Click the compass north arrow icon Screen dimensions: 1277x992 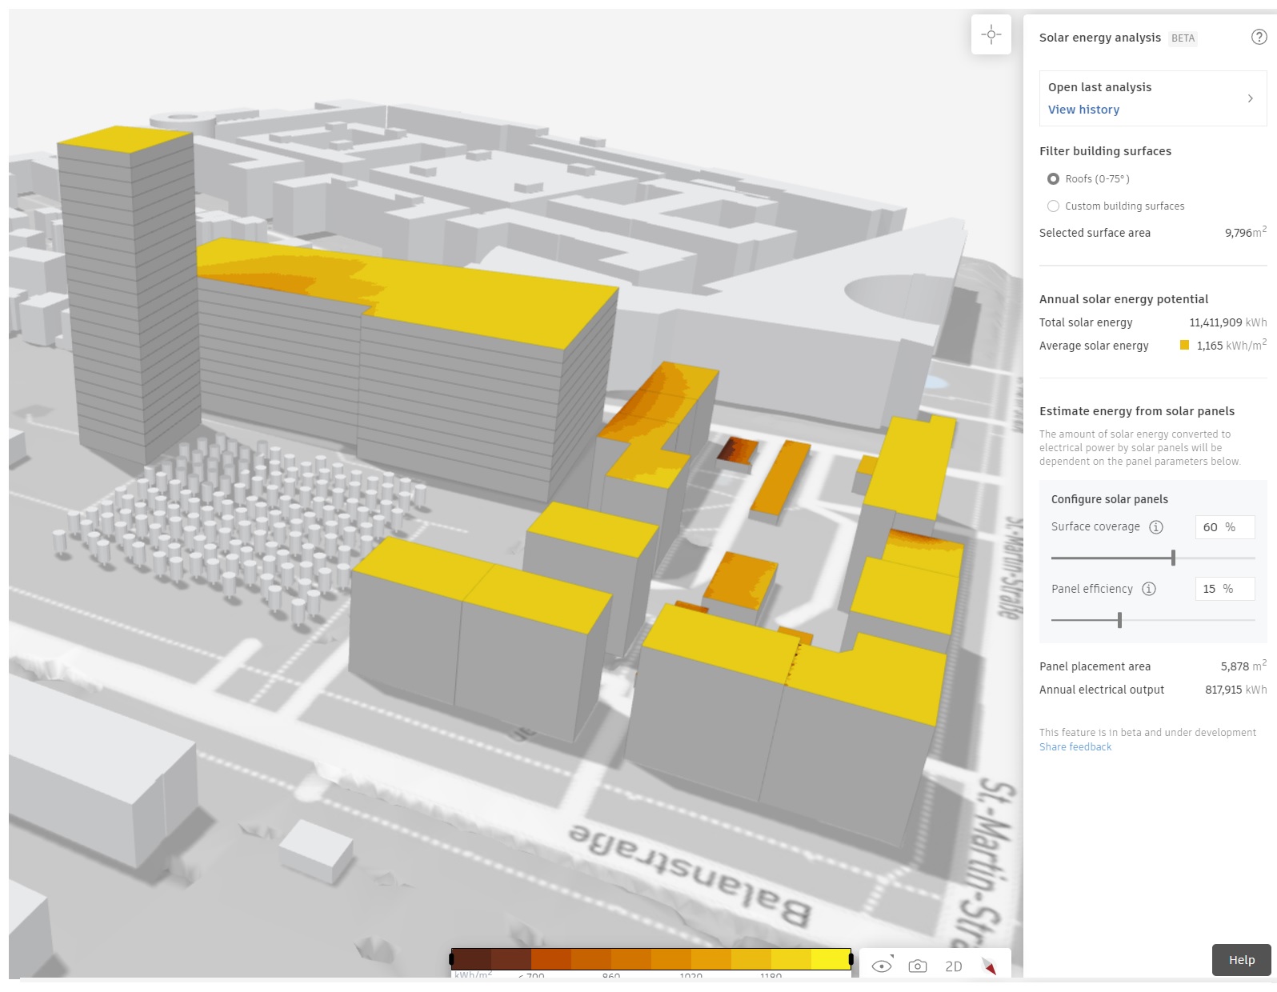coord(990,966)
